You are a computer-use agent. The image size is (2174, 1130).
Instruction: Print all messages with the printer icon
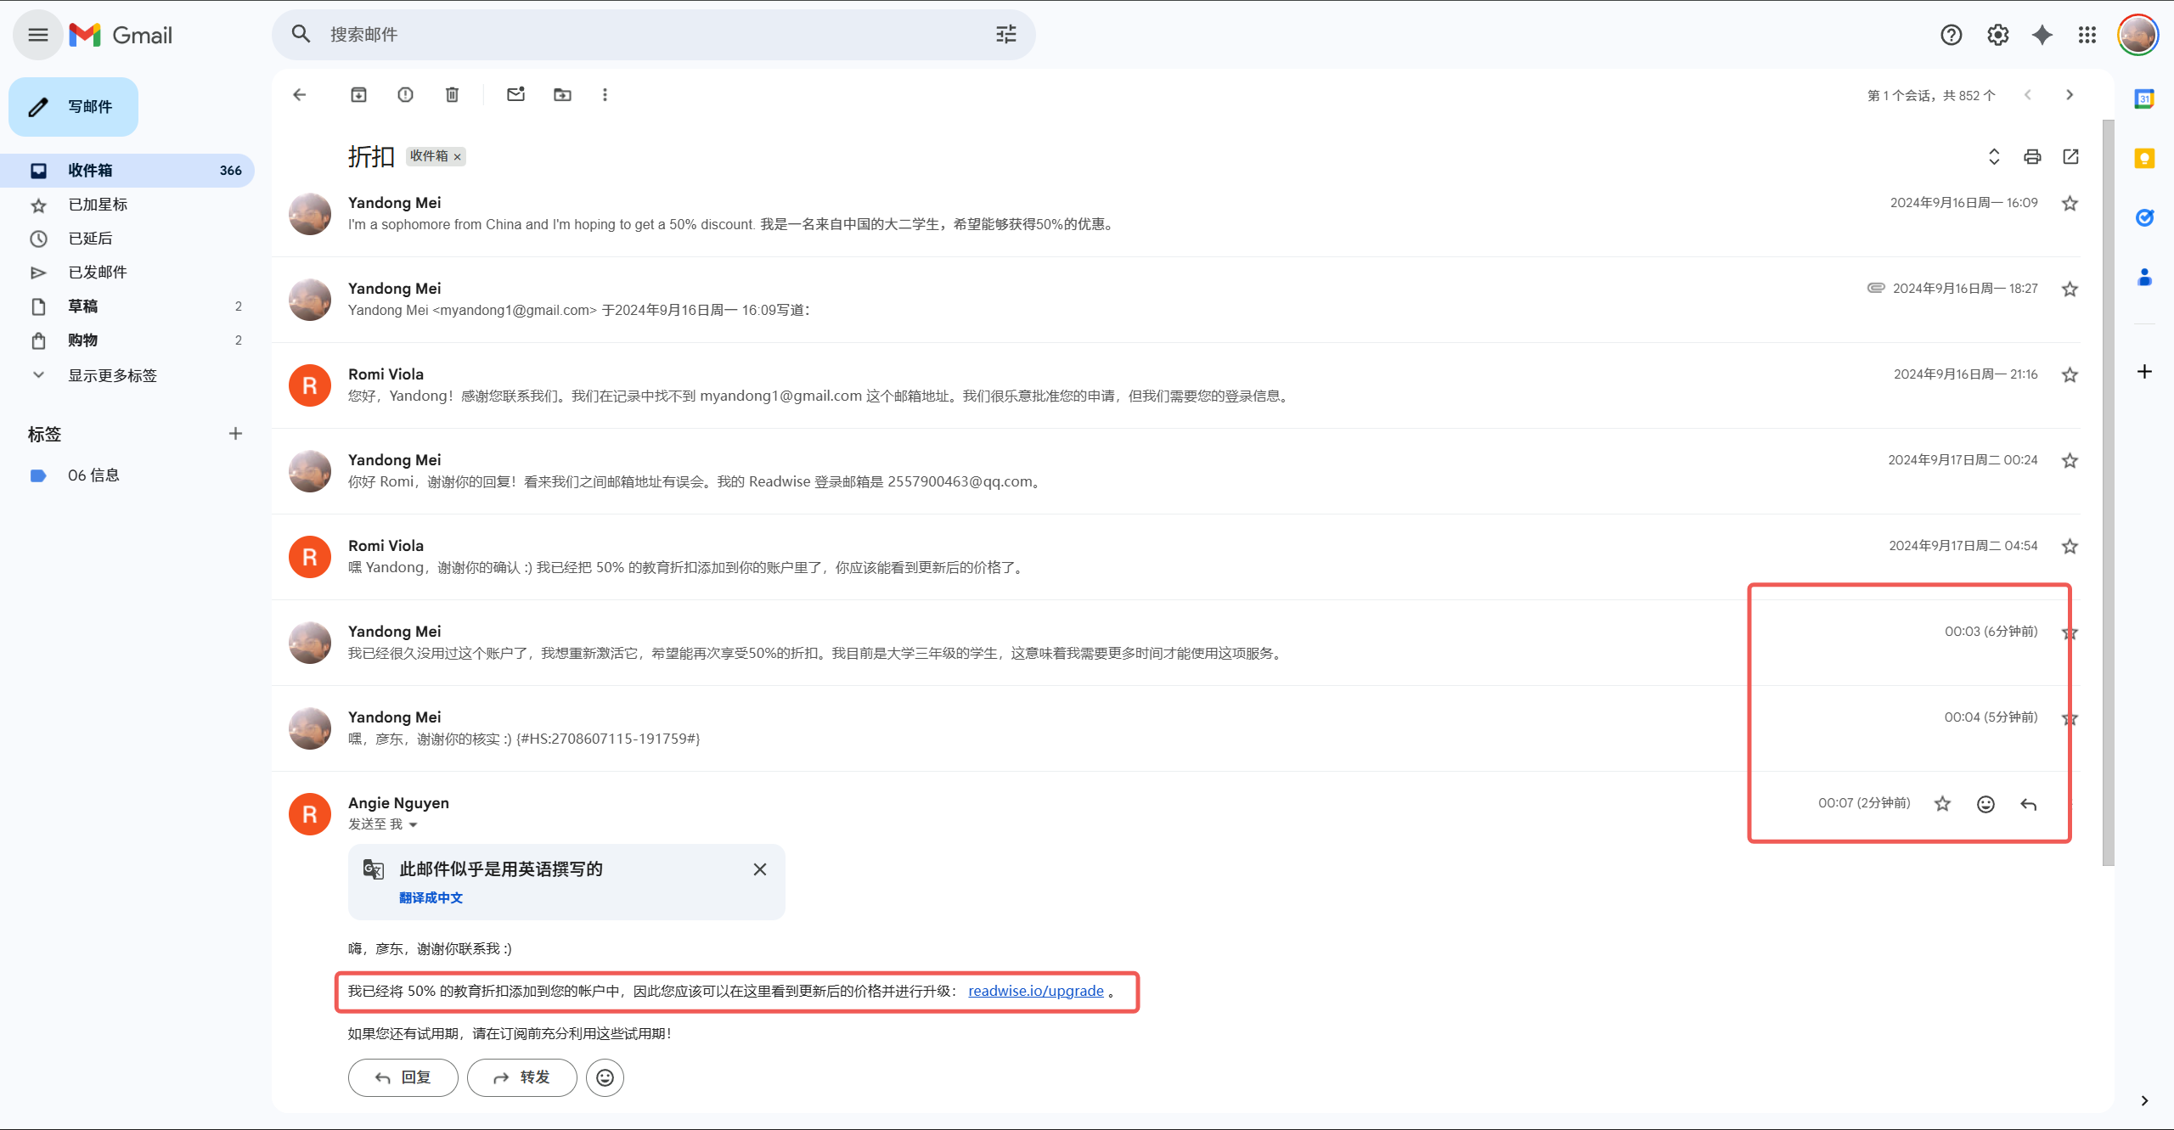2032,157
